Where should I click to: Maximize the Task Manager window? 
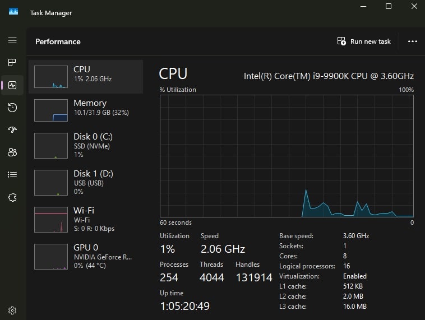389,6
